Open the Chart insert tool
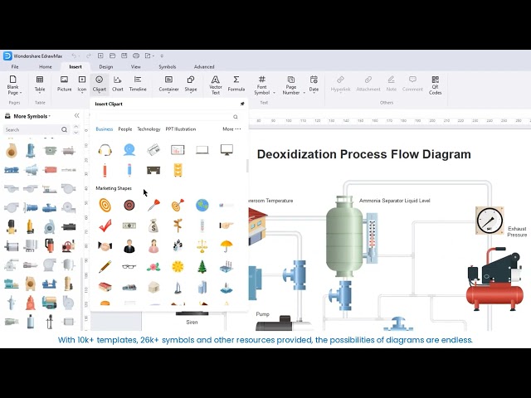Viewport: 531px width, 398px height. tap(118, 84)
